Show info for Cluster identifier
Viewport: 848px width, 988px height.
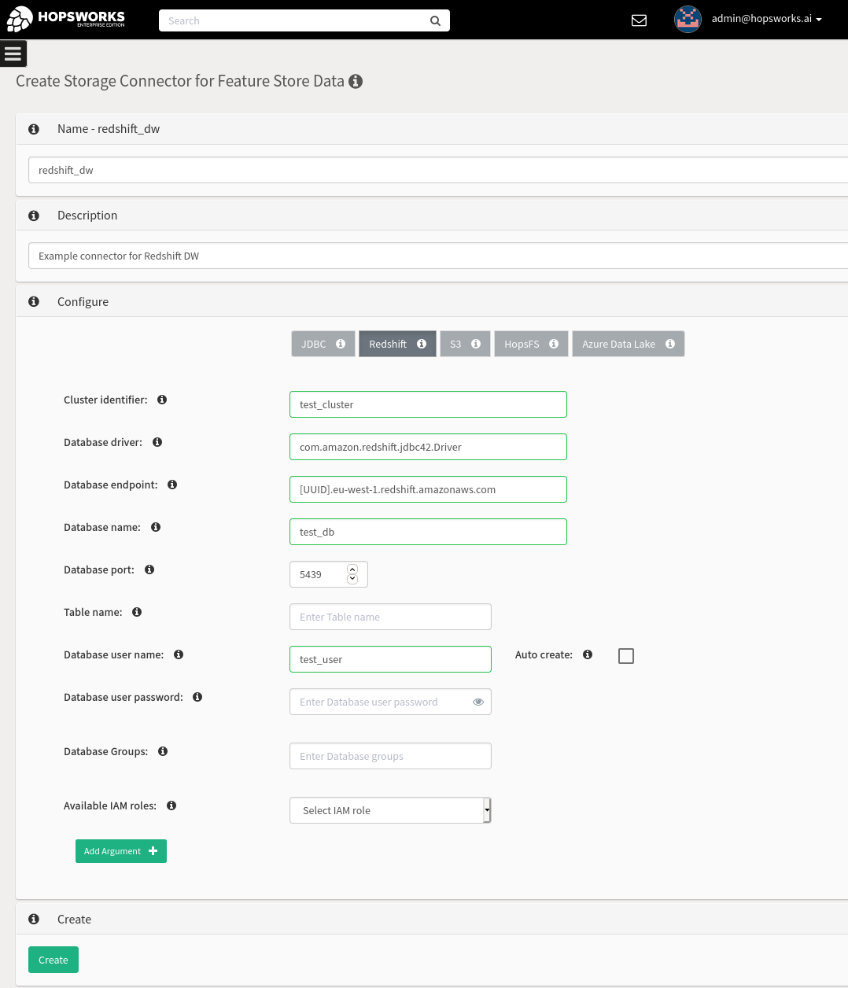pyautogui.click(x=162, y=400)
